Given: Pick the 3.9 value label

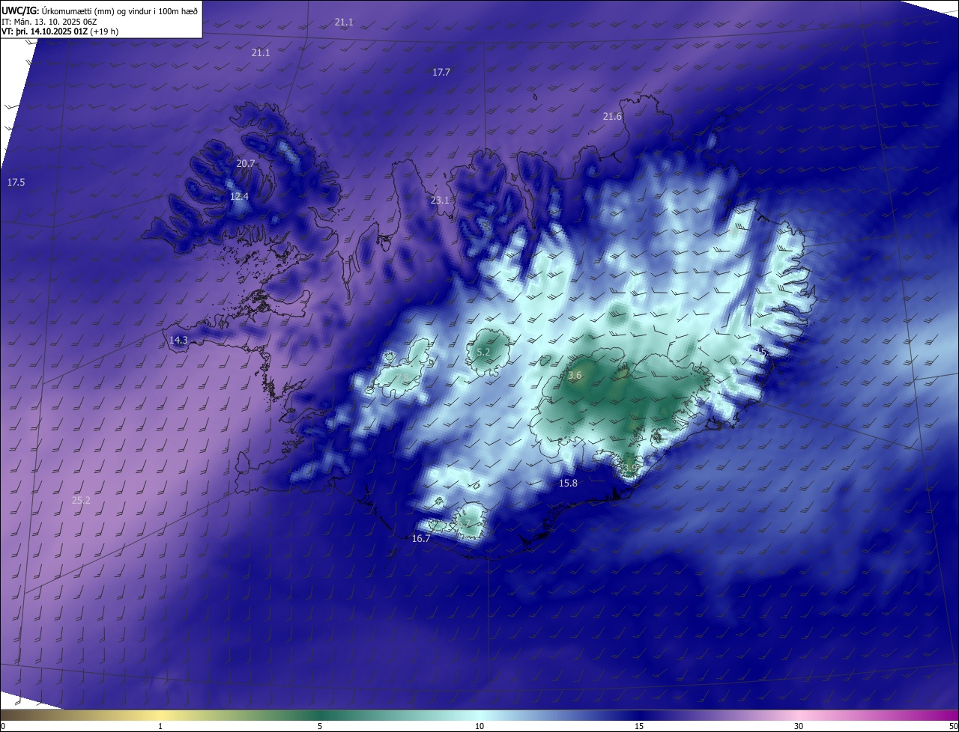Looking at the screenshot, I should click(x=629, y=468).
